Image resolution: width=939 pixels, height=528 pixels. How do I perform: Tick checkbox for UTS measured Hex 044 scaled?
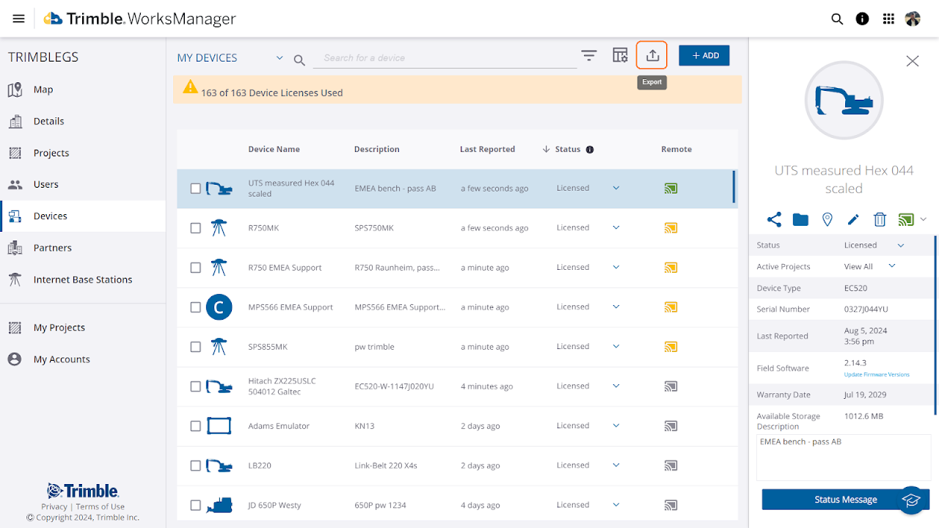pyautogui.click(x=195, y=188)
